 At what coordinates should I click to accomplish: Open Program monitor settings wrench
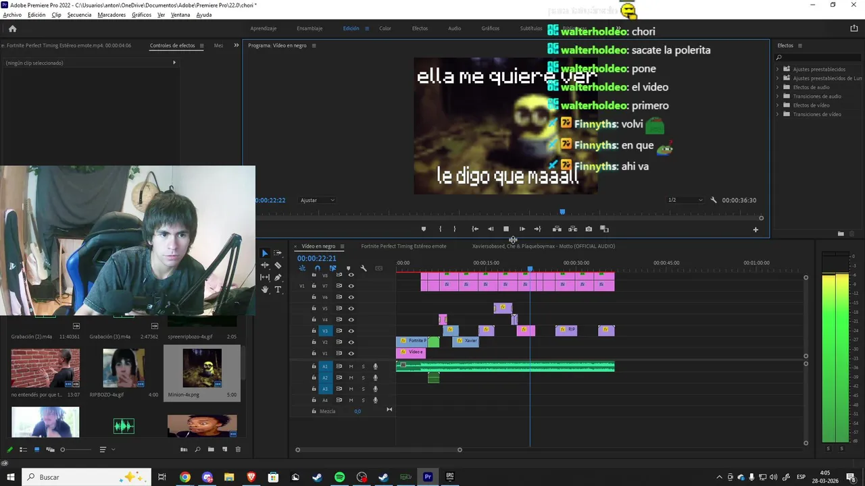tap(713, 200)
